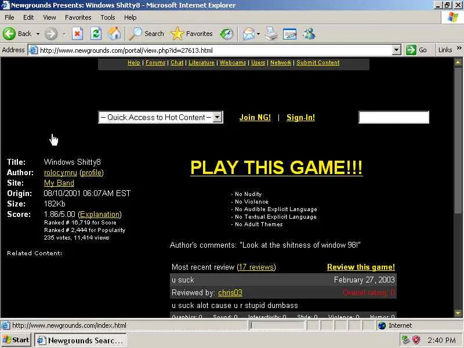Click the taskbar clock showing 2:40 PM
The image size is (464, 348).
441,340
